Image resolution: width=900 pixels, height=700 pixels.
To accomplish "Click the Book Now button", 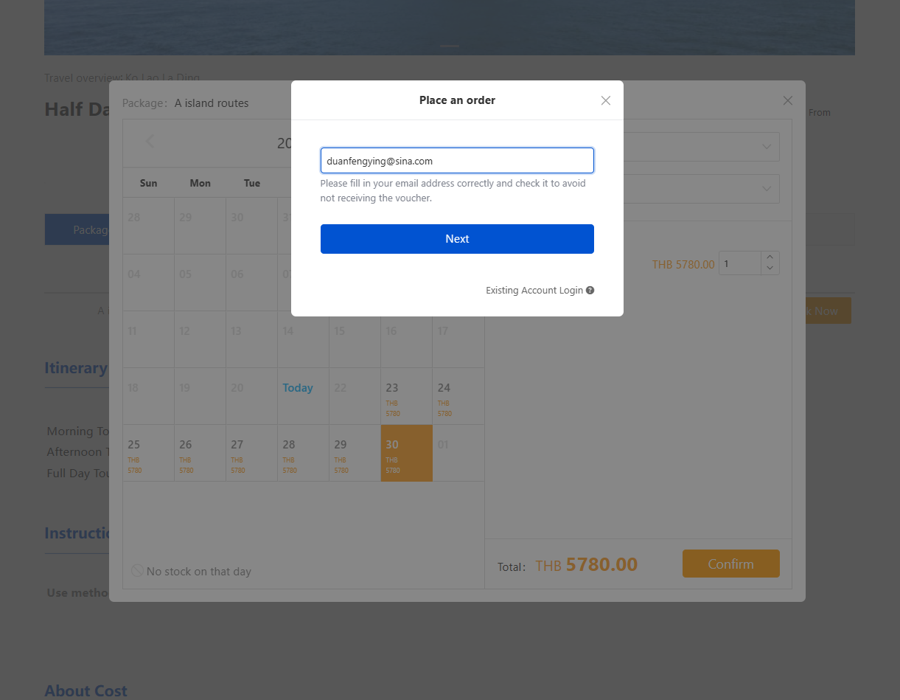I will pos(826,311).
